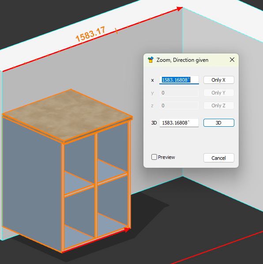The height and width of the screenshot is (264, 263).
Task: Cancel the Zoom, Direction given dialog
Action: tap(218, 158)
